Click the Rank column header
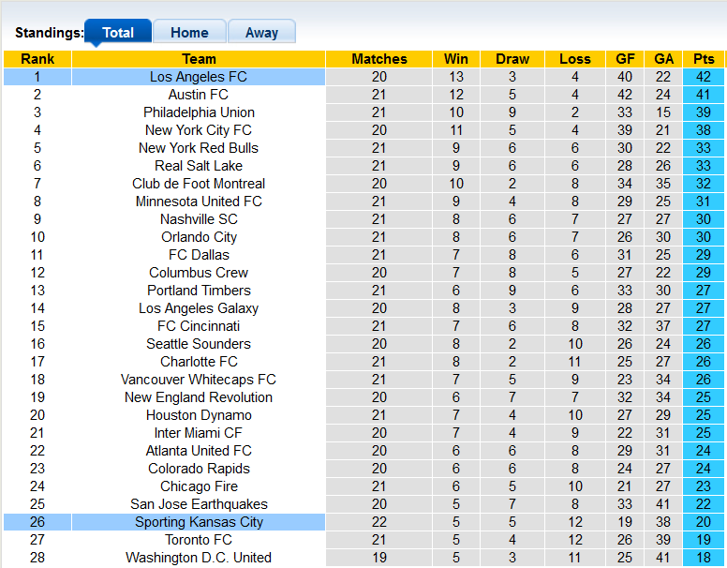 click(37, 59)
